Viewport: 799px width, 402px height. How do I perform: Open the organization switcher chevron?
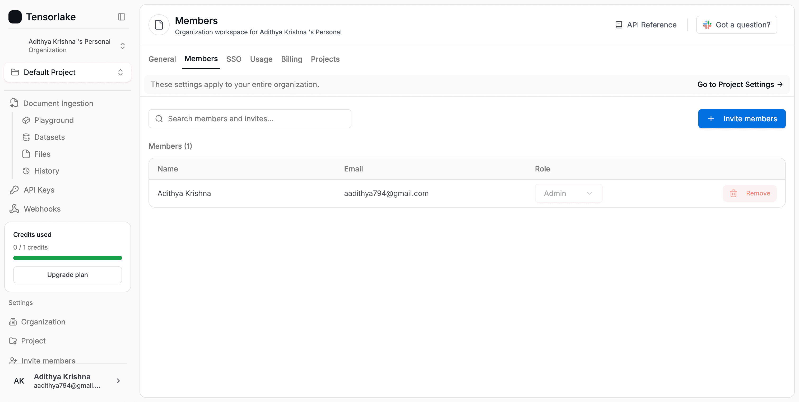(123, 46)
